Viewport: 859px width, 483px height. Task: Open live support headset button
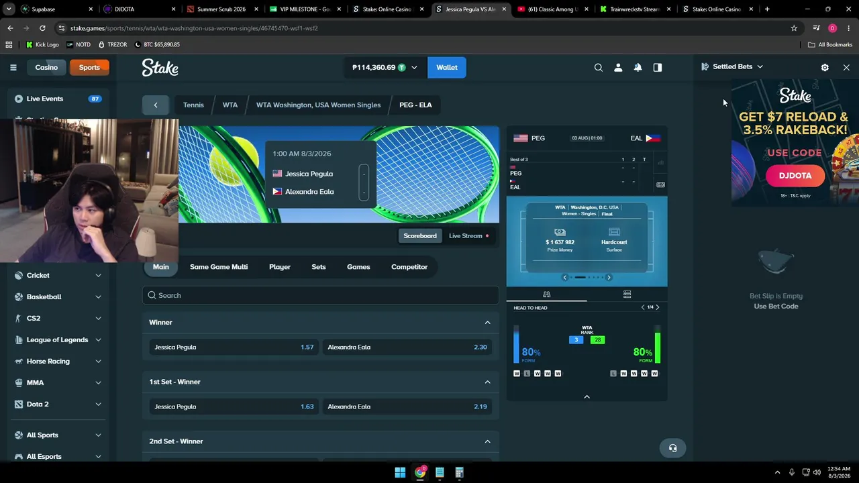click(673, 448)
